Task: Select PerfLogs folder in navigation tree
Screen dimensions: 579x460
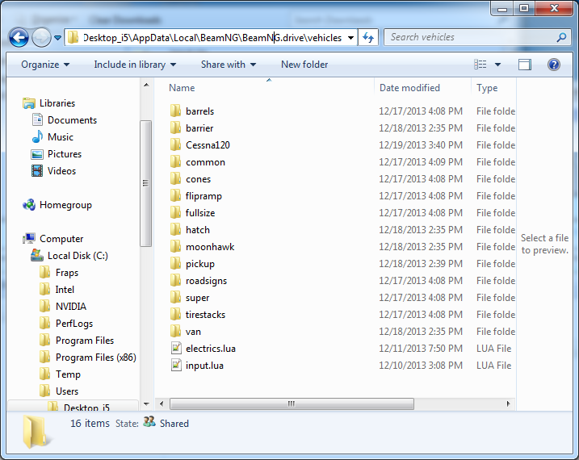Action: click(x=74, y=324)
